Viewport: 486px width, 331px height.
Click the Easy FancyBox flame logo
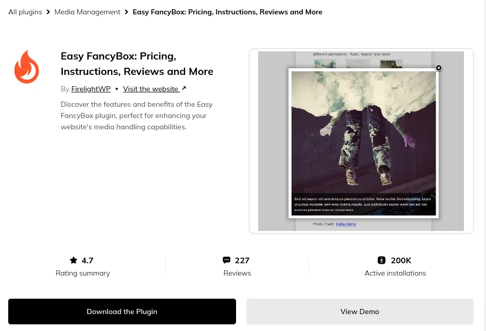pyautogui.click(x=27, y=67)
